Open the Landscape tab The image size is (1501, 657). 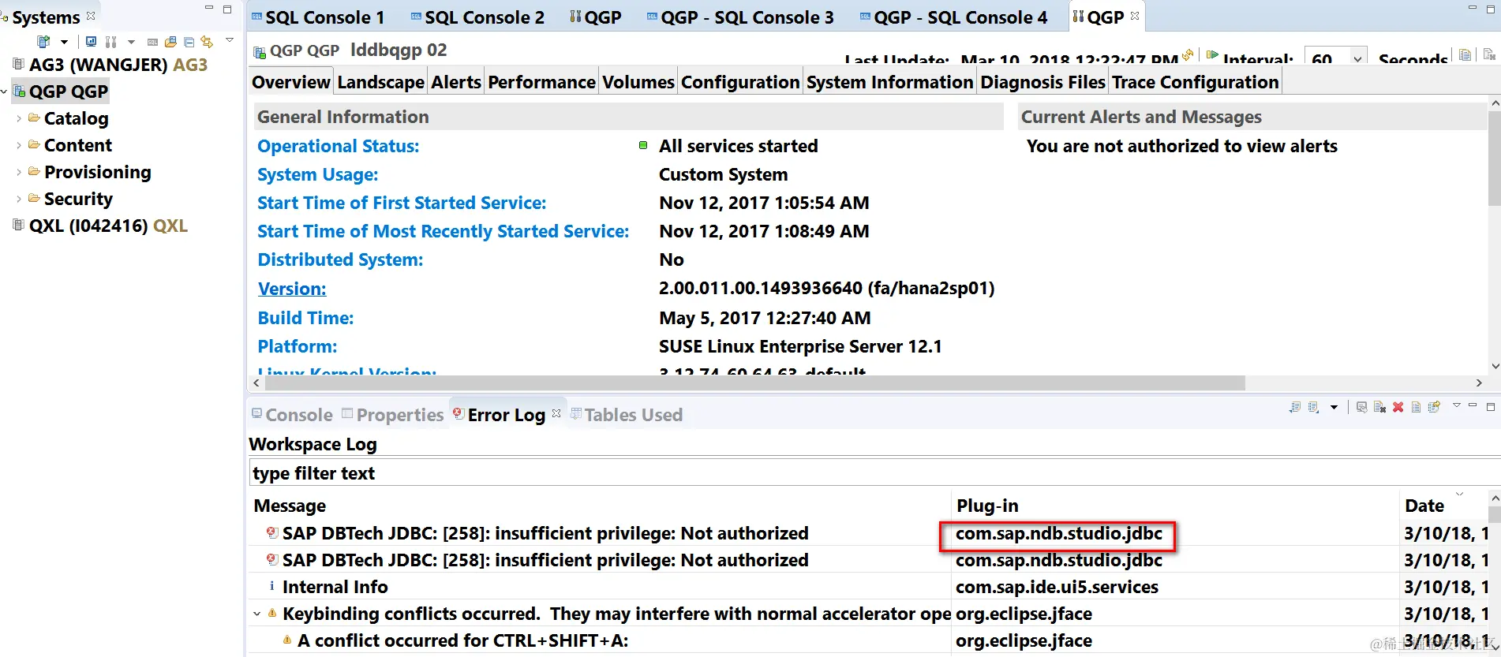coord(380,82)
